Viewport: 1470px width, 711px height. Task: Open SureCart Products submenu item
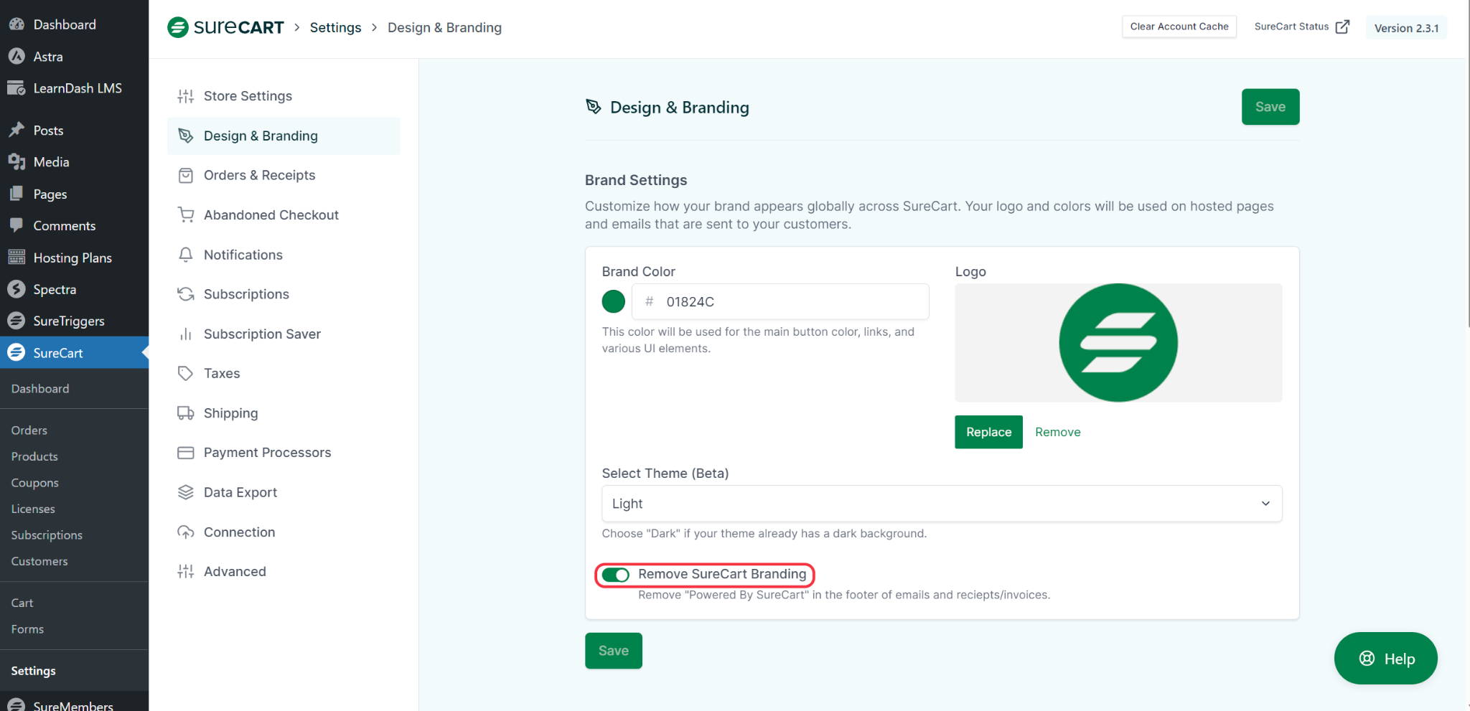34,456
